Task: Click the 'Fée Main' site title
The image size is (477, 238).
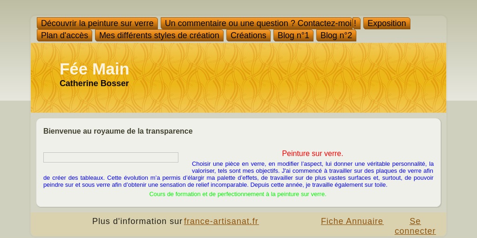Action: click(94, 69)
